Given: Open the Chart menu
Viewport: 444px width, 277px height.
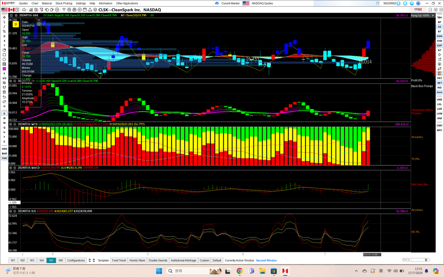Looking at the screenshot, I should pos(35,3).
